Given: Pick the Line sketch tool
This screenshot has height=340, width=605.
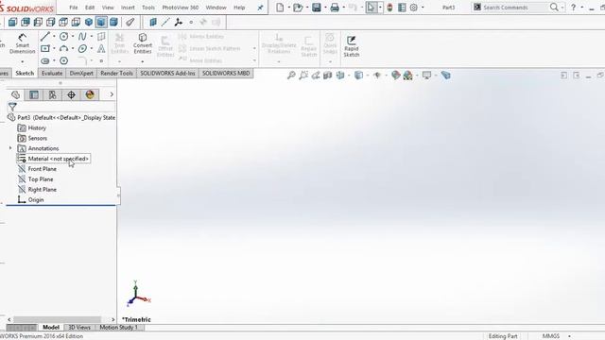Looking at the screenshot, I should [x=45, y=37].
